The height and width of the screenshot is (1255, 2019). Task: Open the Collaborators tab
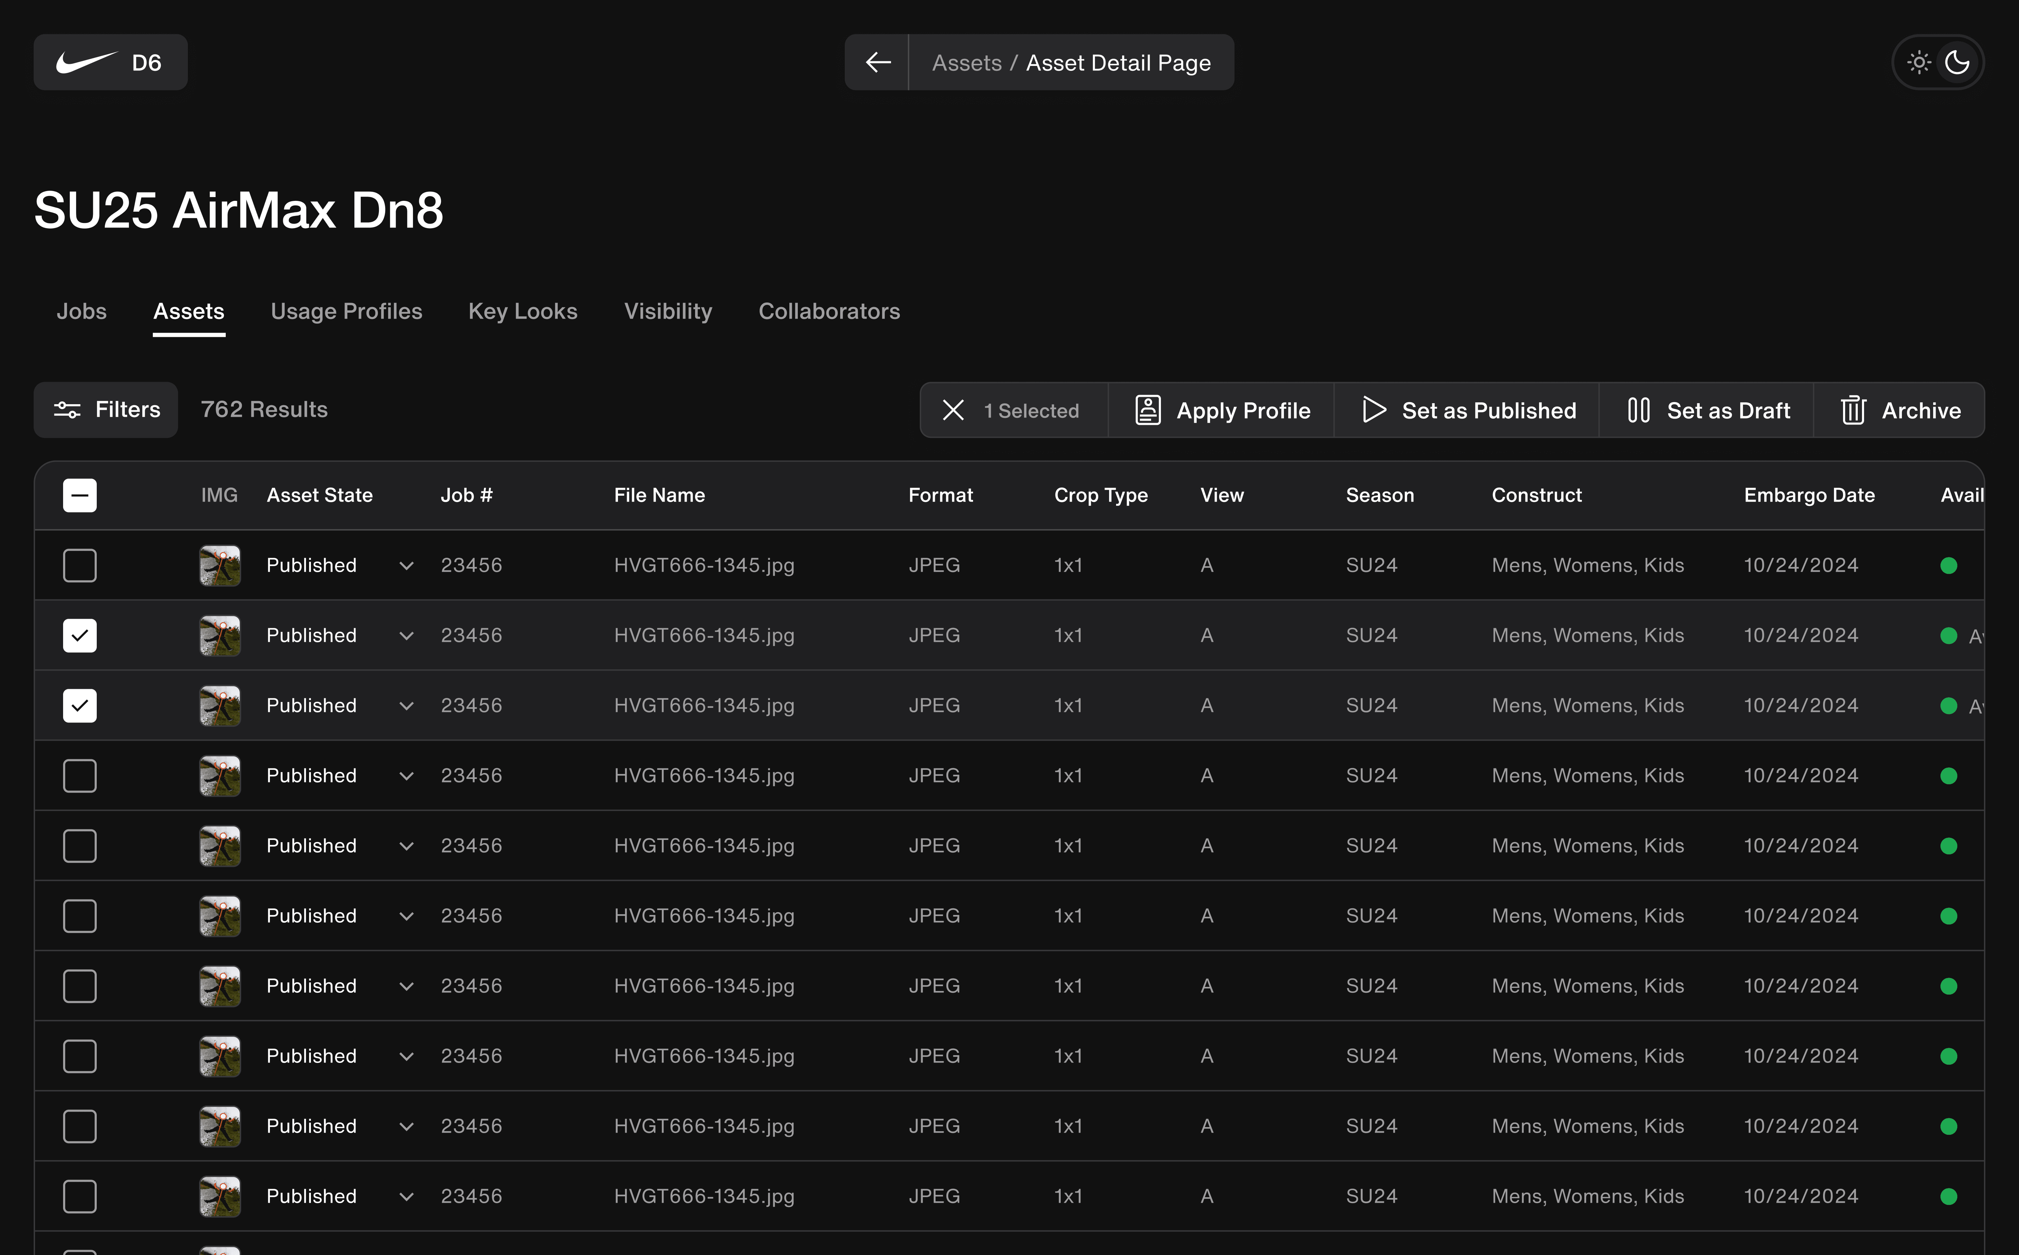(828, 311)
